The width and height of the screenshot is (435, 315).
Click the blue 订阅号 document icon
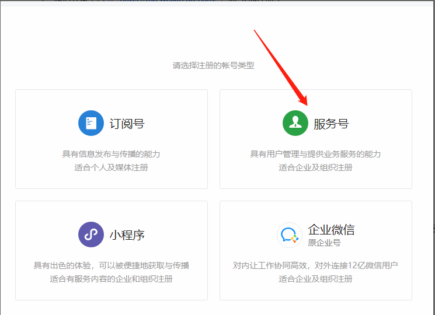(91, 123)
